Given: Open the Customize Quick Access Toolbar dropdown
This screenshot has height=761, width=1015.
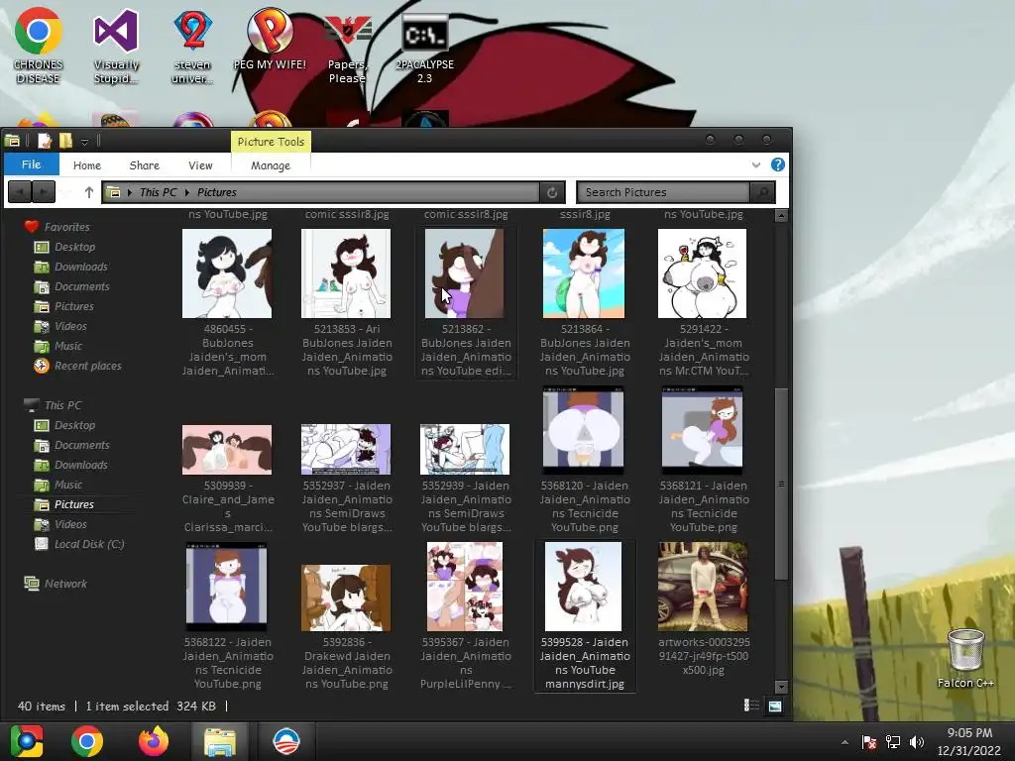Looking at the screenshot, I should (85, 142).
